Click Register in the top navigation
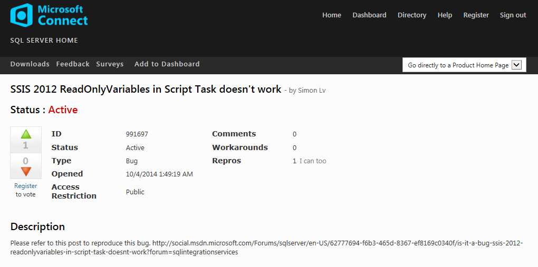This screenshot has width=538, height=267. point(476,15)
